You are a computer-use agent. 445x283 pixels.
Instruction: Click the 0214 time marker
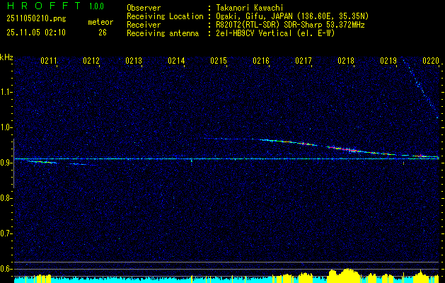pyautogui.click(x=176, y=60)
